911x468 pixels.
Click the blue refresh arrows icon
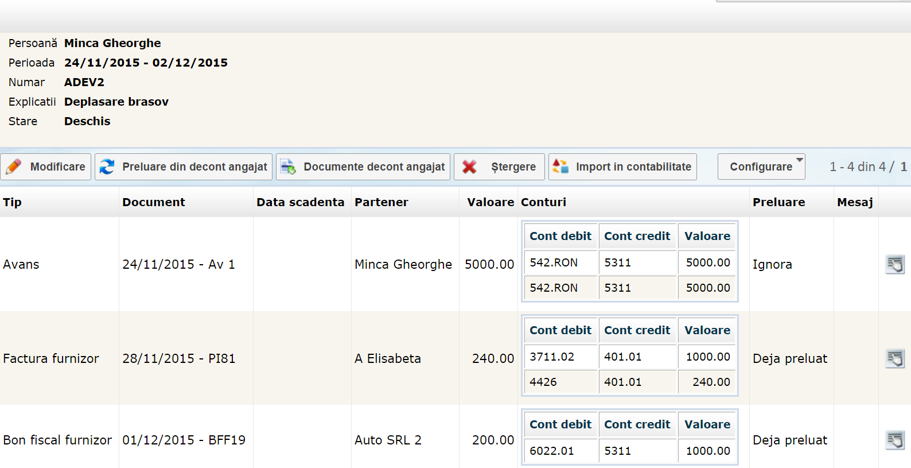(107, 167)
